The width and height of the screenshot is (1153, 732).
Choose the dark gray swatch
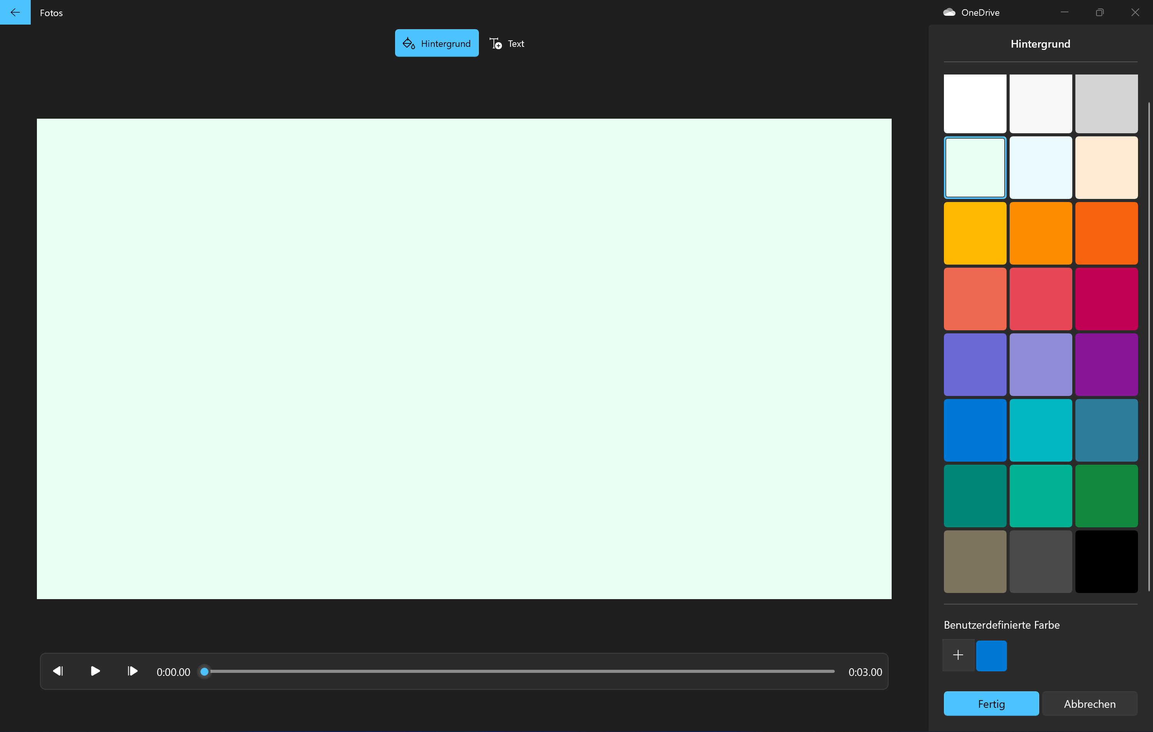pos(1040,561)
